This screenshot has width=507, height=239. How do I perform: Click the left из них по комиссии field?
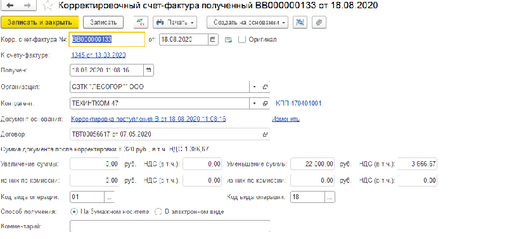[x=94, y=180]
